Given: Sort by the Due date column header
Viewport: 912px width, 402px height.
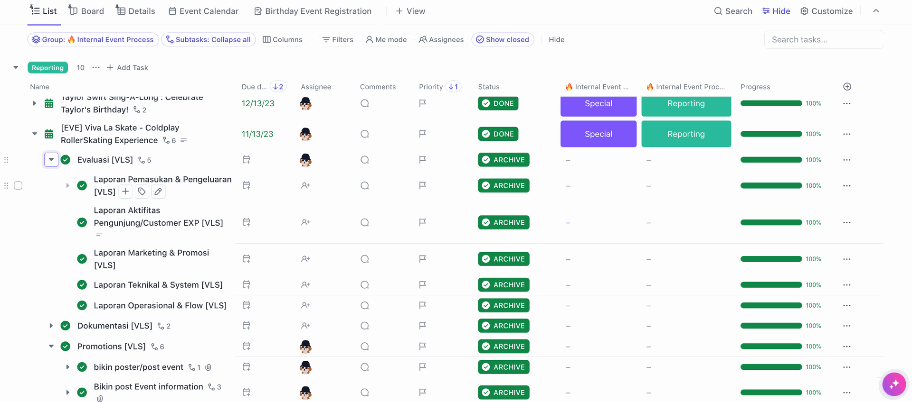Looking at the screenshot, I should pyautogui.click(x=254, y=87).
